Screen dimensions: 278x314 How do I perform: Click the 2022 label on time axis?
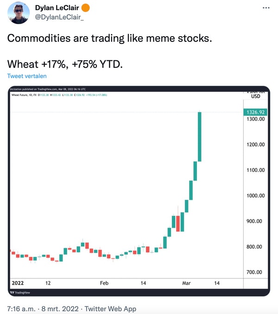17,282
